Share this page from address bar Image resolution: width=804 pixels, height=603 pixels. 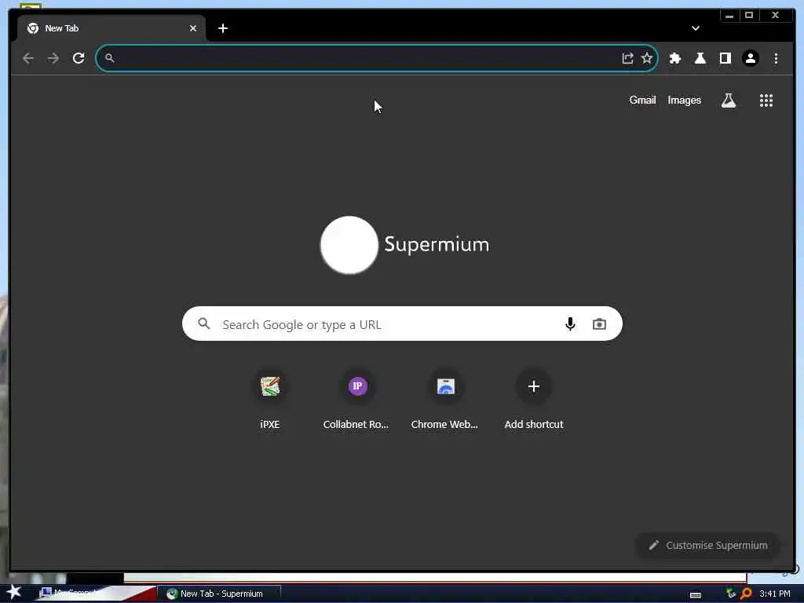[x=627, y=58]
